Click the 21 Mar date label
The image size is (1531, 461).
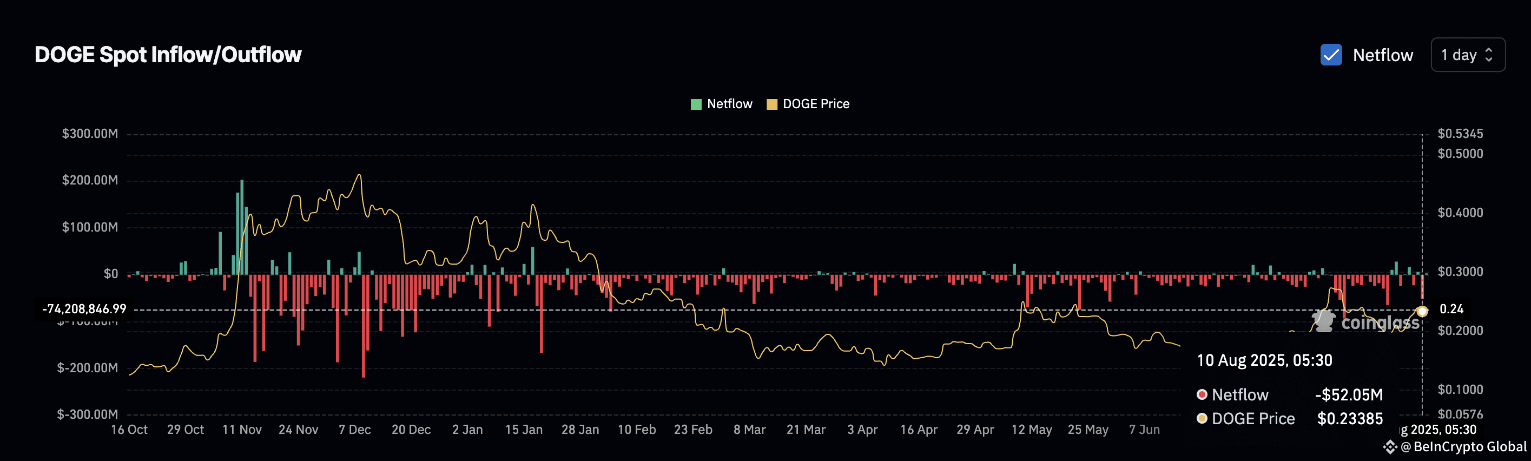[806, 430]
